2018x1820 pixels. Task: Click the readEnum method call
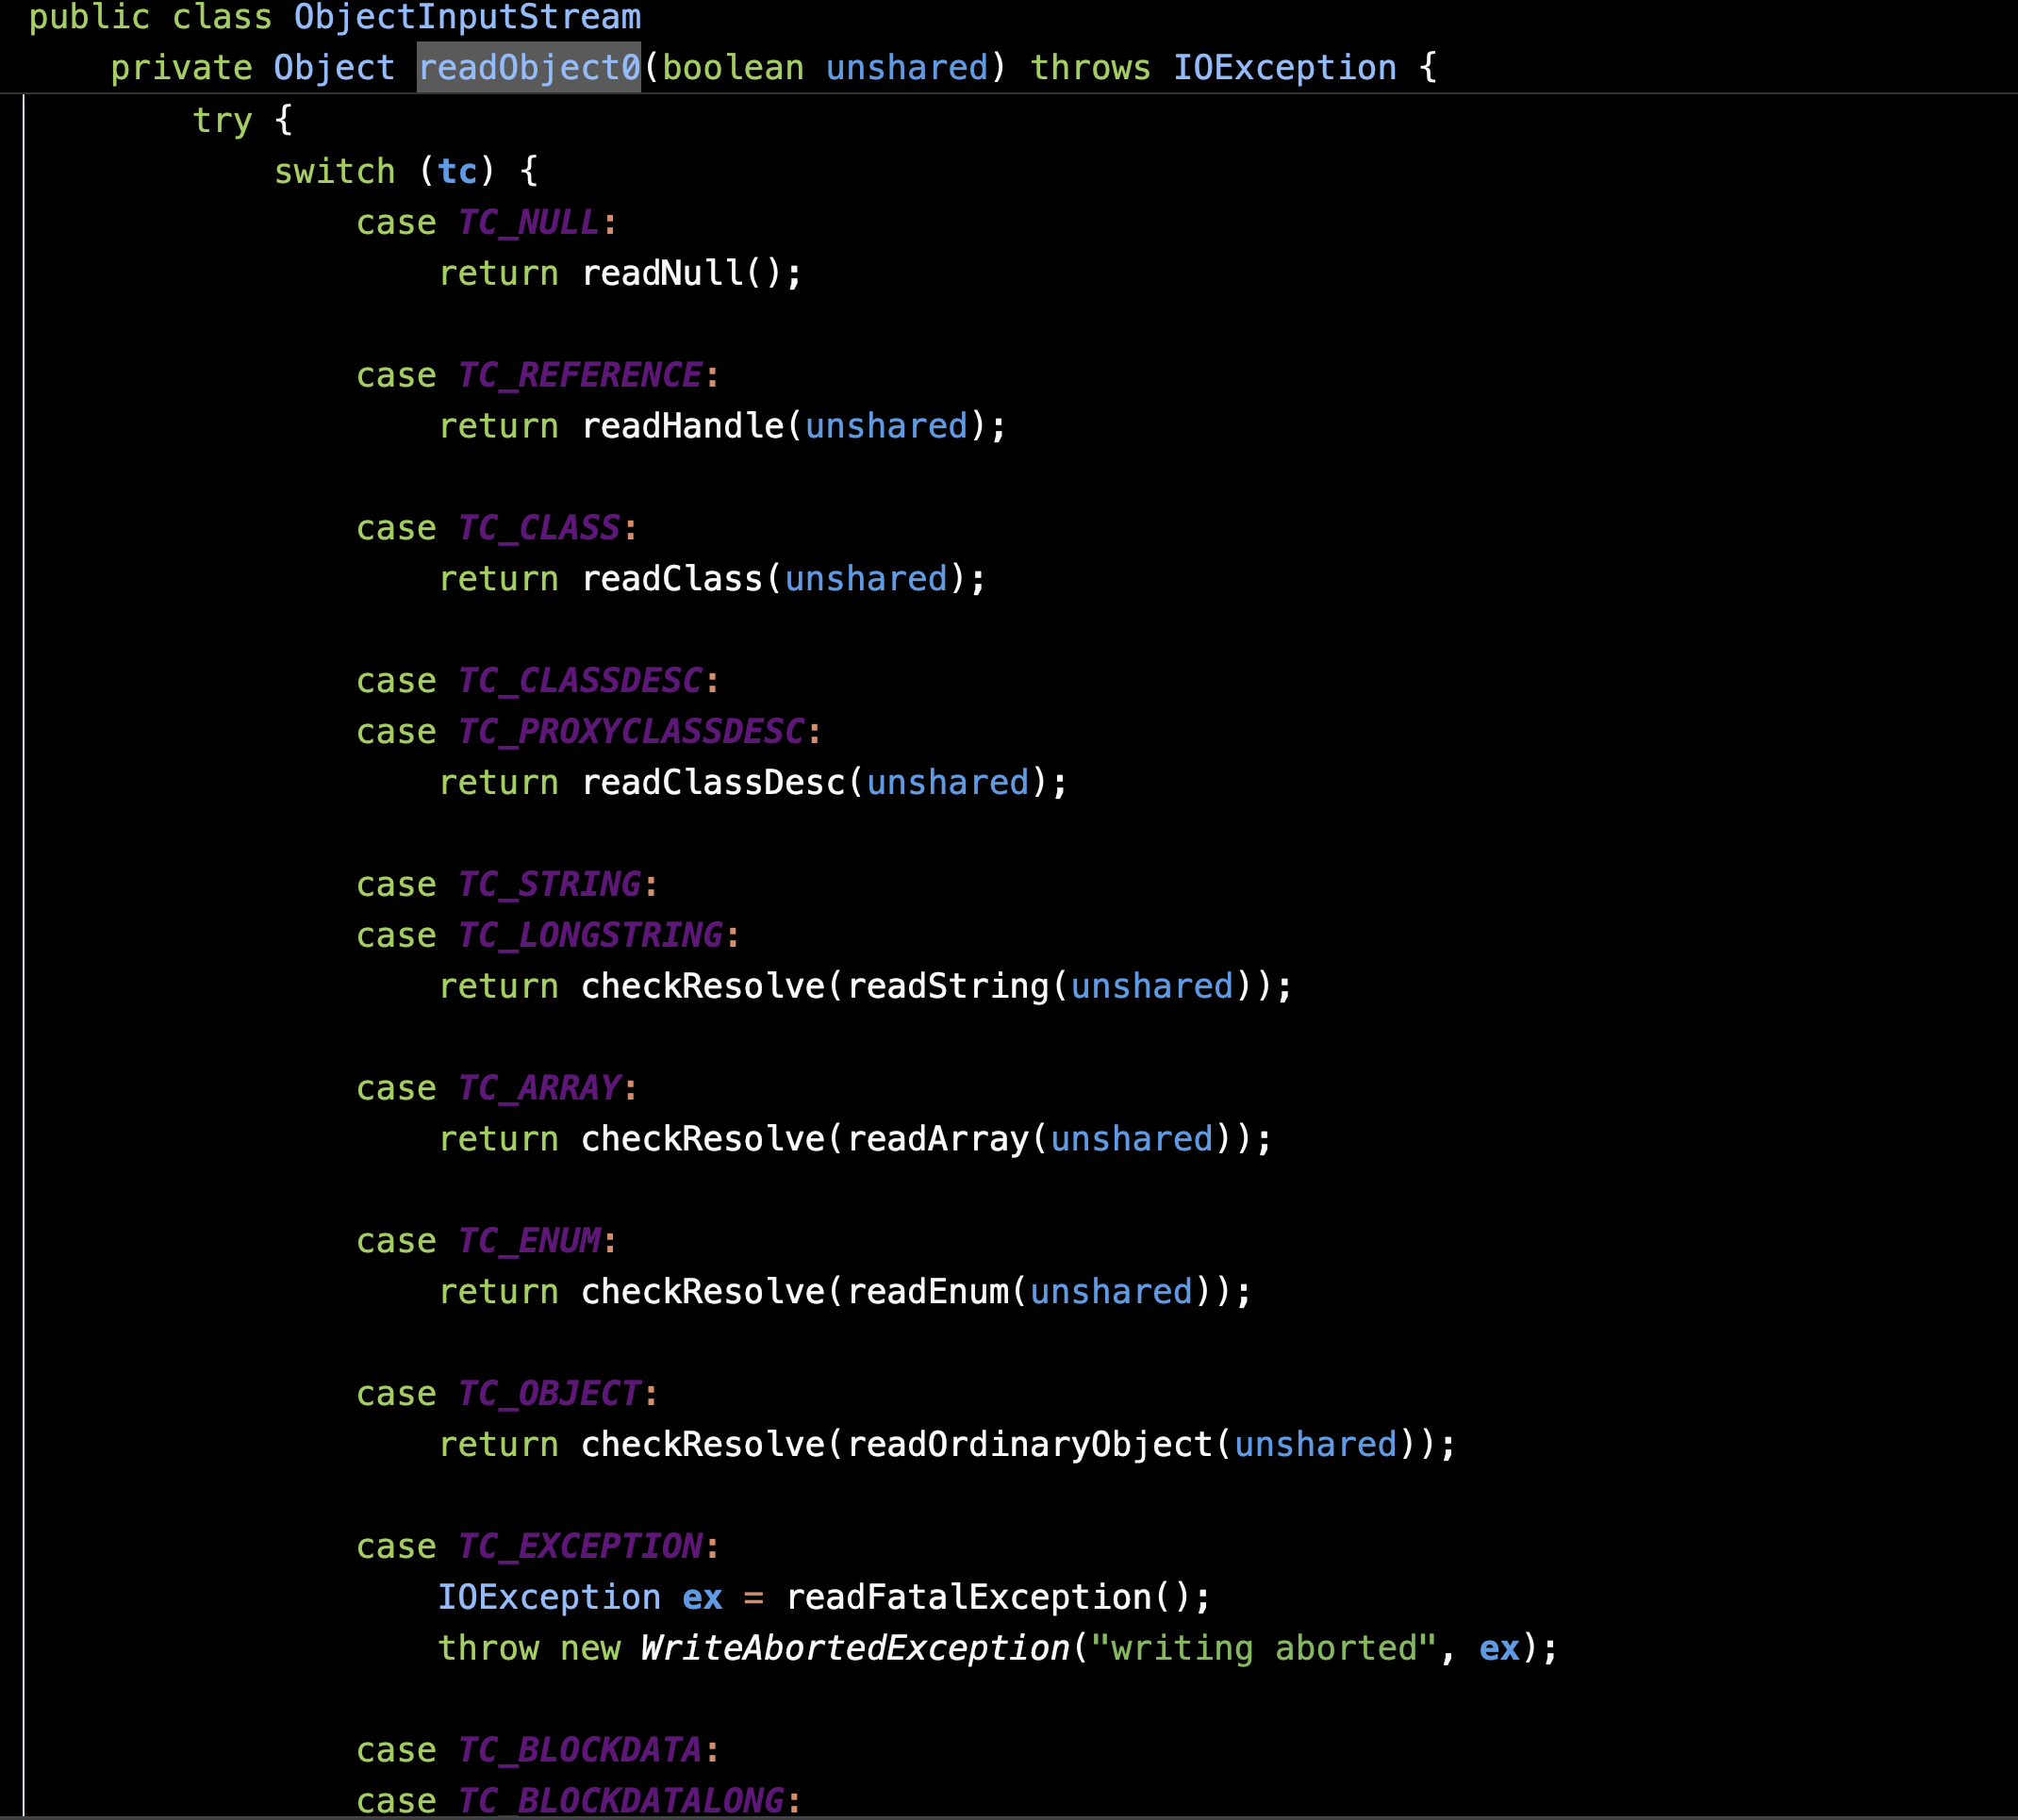coord(928,1292)
